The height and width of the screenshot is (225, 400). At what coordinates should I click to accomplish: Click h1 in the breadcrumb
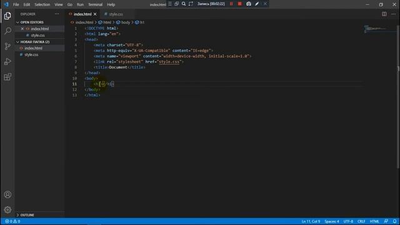tap(142, 22)
